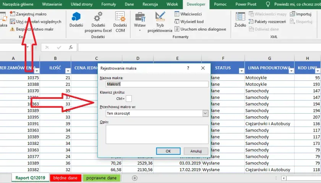
Task: Open the Pomoc tab
Action: (220, 4)
